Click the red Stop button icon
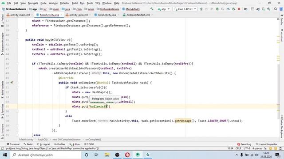This screenshot has width=284, height=159. (x=239, y=9)
